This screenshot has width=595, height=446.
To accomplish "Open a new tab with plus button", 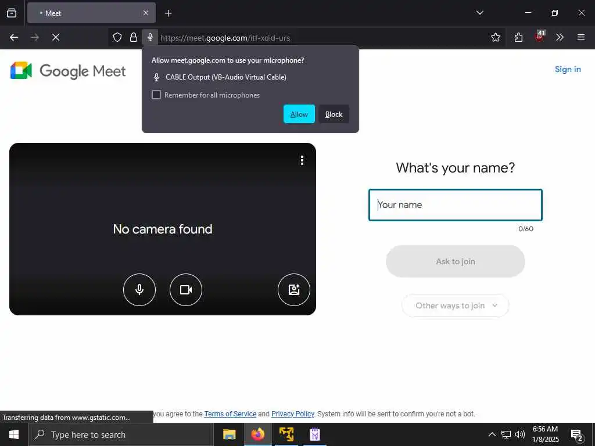I will (168, 13).
